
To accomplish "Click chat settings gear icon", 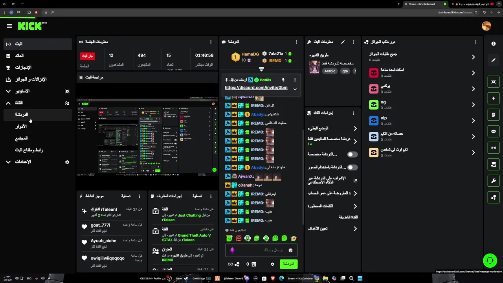I will tap(272, 264).
